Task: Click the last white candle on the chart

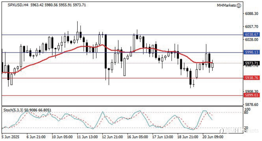Action: tap(212, 65)
